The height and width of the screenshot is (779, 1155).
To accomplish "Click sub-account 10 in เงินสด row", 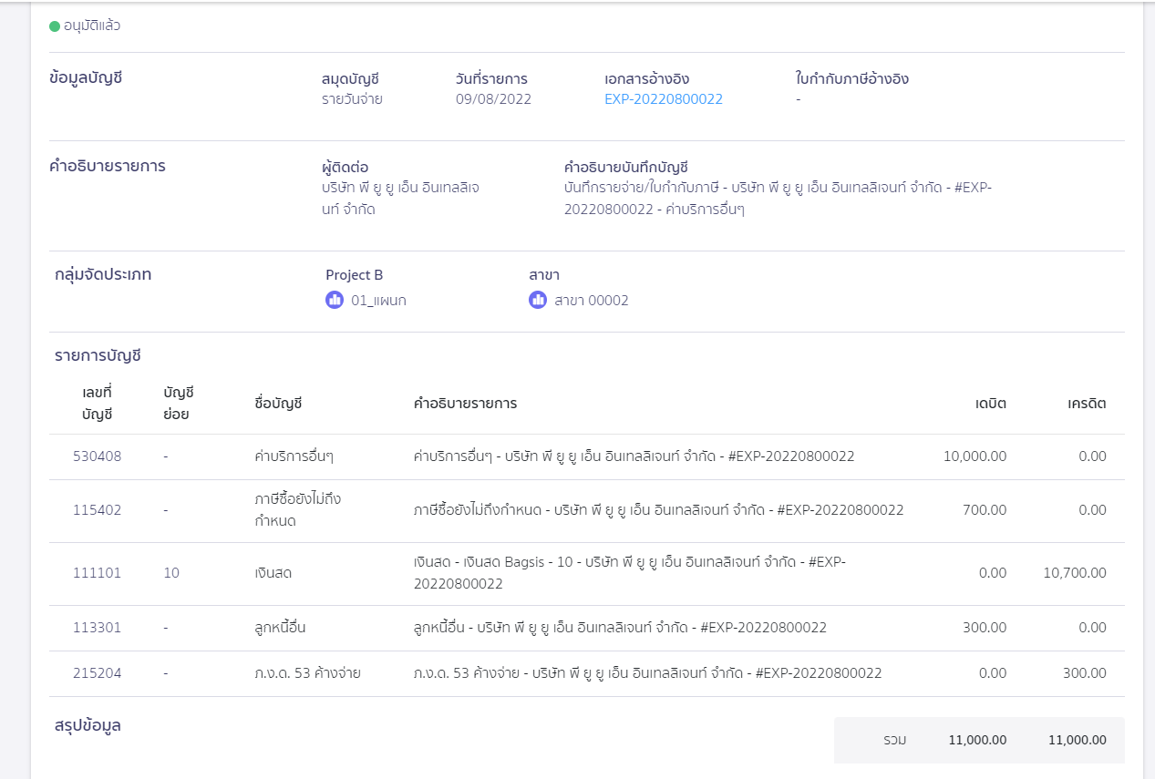I will pos(171,573).
